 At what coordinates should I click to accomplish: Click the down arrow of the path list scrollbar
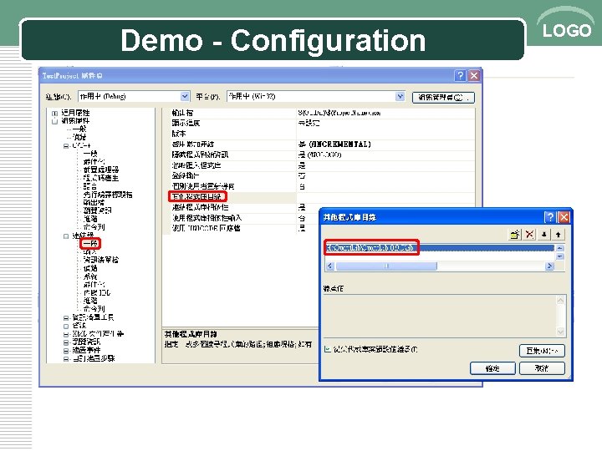(559, 256)
